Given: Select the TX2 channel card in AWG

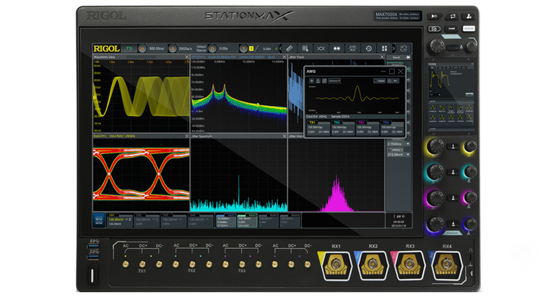Looking at the screenshot, I should [342, 128].
